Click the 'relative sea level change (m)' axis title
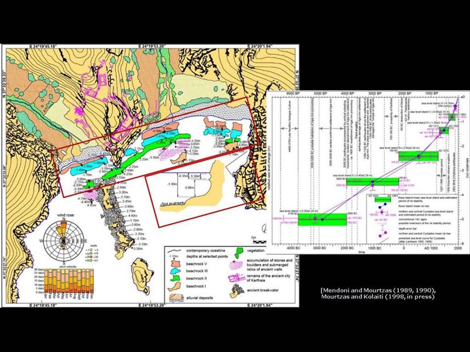The width and height of the screenshot is (470, 352). pyautogui.click(x=270, y=167)
